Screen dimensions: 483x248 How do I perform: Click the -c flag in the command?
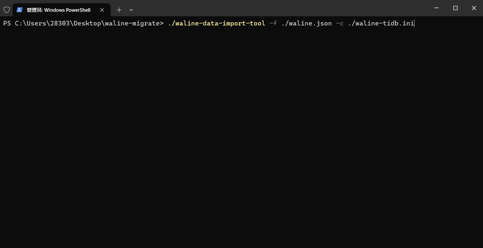click(x=340, y=23)
